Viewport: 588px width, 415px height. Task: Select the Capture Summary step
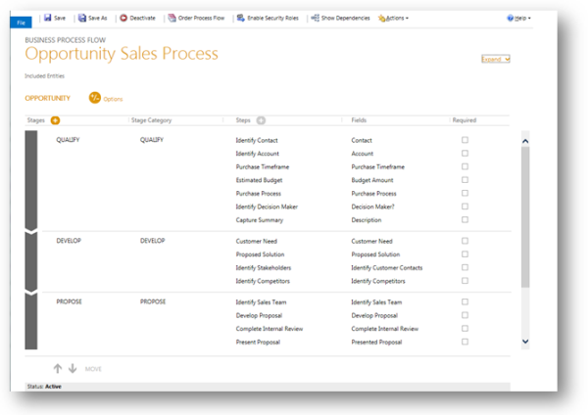click(260, 220)
